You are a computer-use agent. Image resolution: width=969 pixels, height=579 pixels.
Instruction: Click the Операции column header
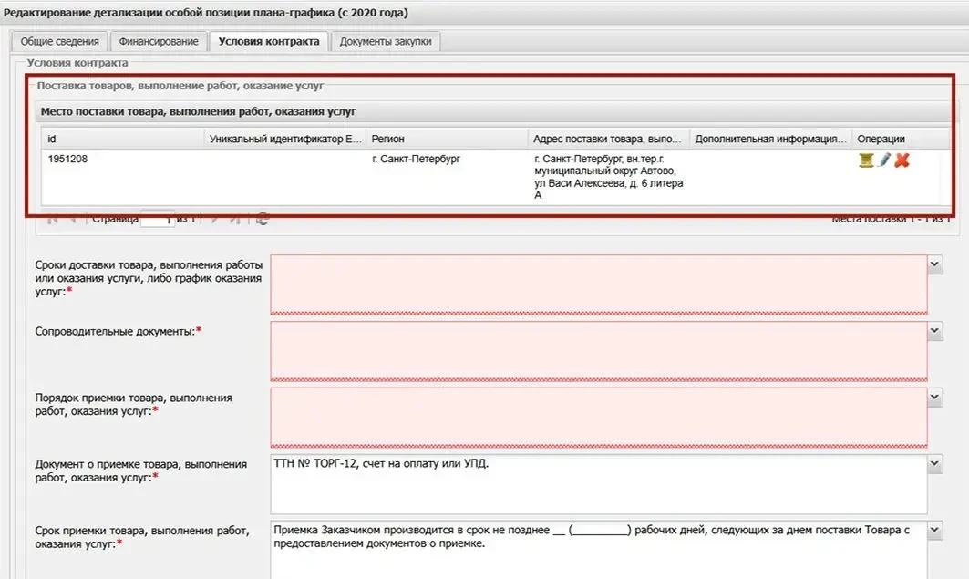click(x=901, y=139)
